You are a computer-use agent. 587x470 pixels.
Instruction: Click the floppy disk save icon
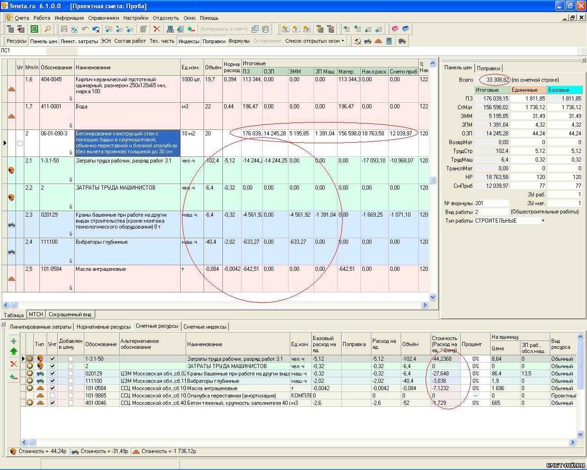64,29
